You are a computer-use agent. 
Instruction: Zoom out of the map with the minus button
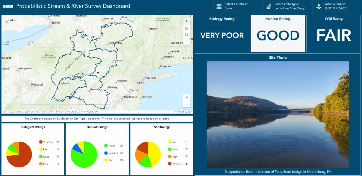tap(187, 104)
